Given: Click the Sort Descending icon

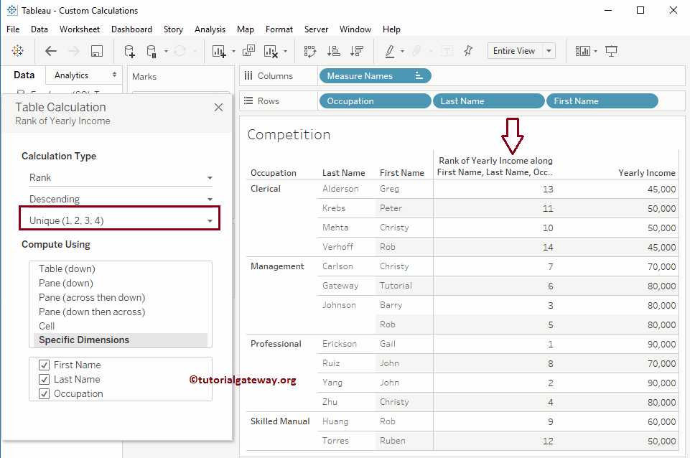Looking at the screenshot, I should pyautogui.click(x=356, y=51).
